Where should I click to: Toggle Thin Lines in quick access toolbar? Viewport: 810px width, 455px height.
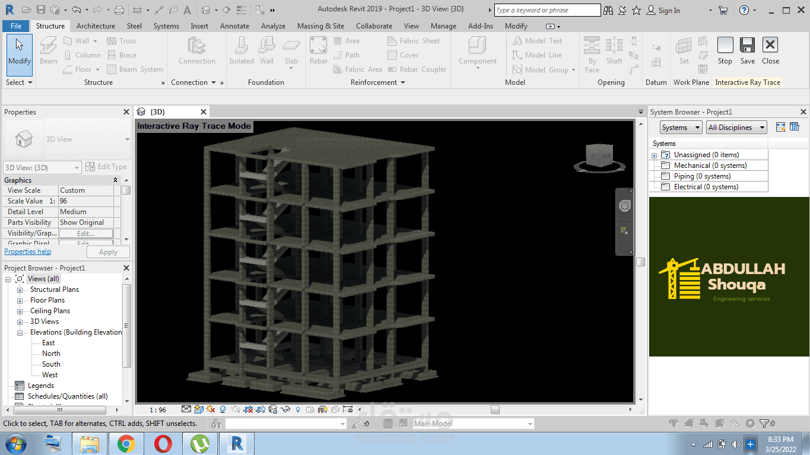242,10
